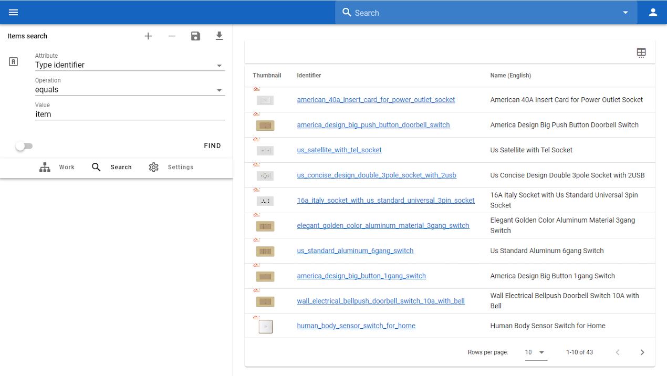This screenshot has width=667, height=376.
Task: Open human_body_sensor_switch_for_home link
Action: [x=356, y=326]
